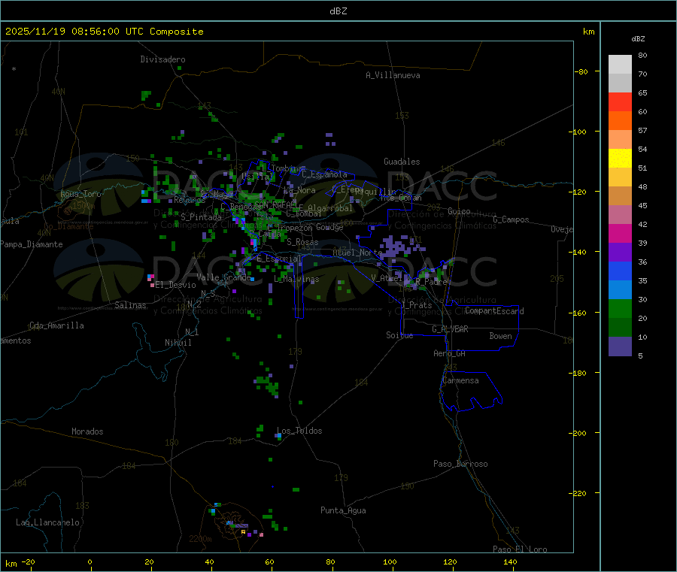The height and width of the screenshot is (572, 677).
Task: Click the bright green 30 dBZ swatch
Action: (620, 308)
